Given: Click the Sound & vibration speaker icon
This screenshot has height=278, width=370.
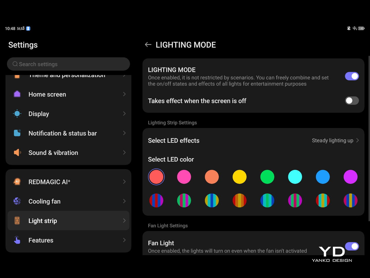Looking at the screenshot, I should [x=17, y=153].
